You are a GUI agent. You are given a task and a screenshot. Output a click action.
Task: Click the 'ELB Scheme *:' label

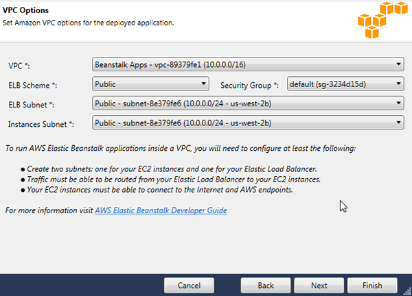point(32,85)
